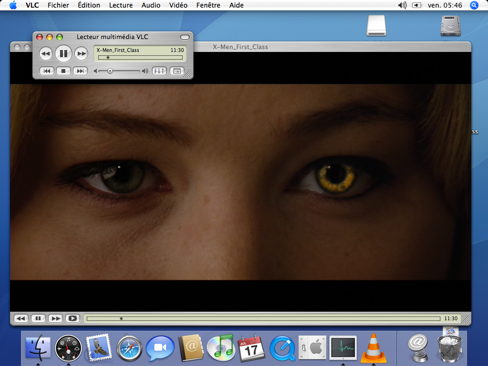Click rewind in video window bottom bar
The width and height of the screenshot is (488, 366).
click(x=21, y=318)
